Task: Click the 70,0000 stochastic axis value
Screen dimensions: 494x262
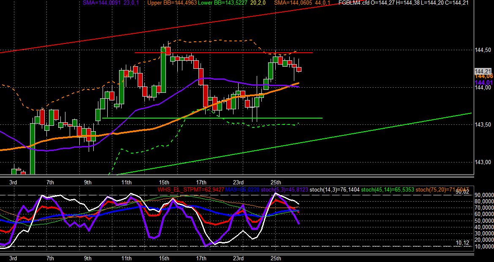Action: (x=485, y=208)
